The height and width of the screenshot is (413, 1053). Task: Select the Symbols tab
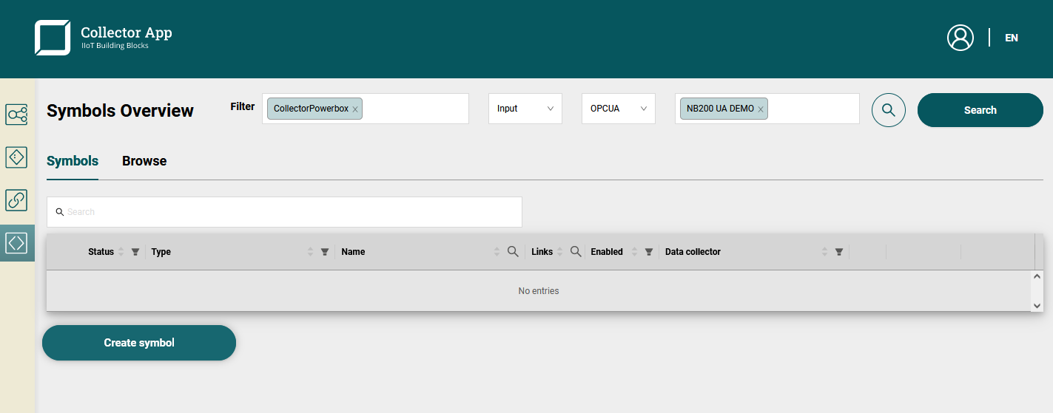(73, 161)
